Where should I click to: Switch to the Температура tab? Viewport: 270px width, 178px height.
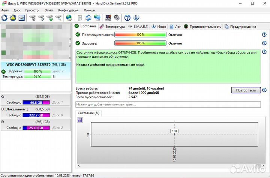pos(112,27)
